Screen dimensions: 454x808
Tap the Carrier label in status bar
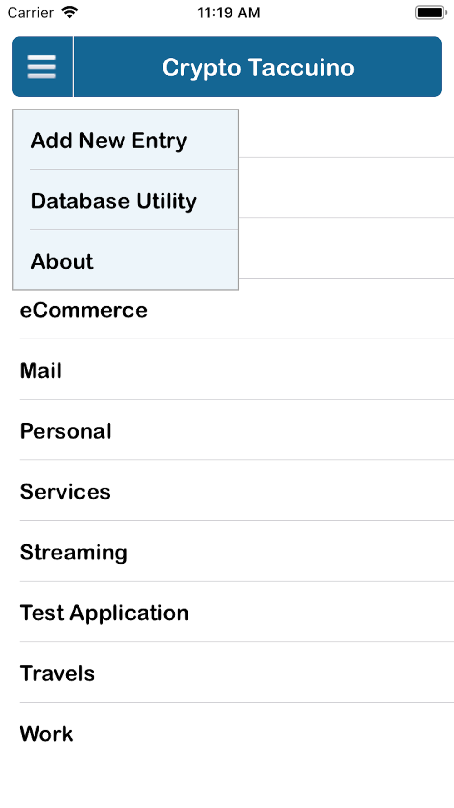click(x=30, y=12)
